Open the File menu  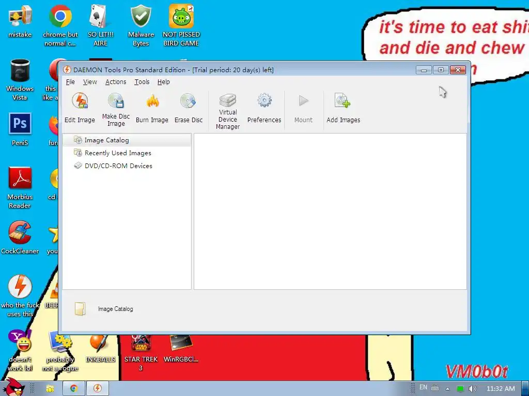click(70, 82)
